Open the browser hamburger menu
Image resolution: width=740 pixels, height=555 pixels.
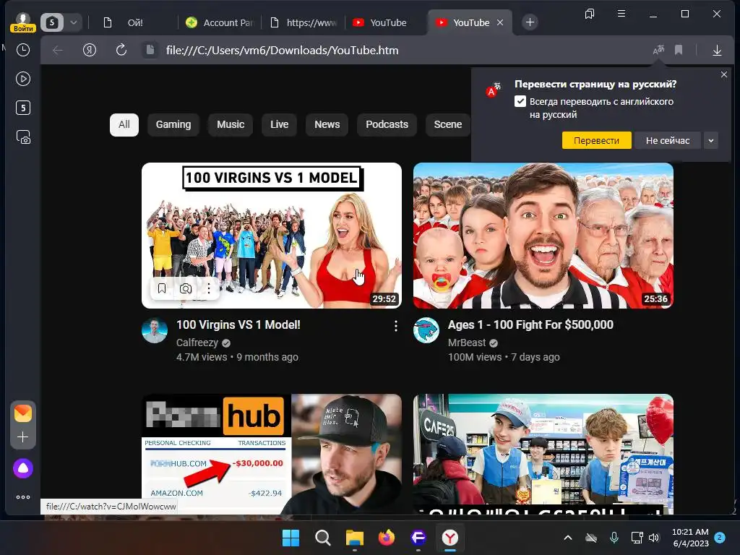621,14
